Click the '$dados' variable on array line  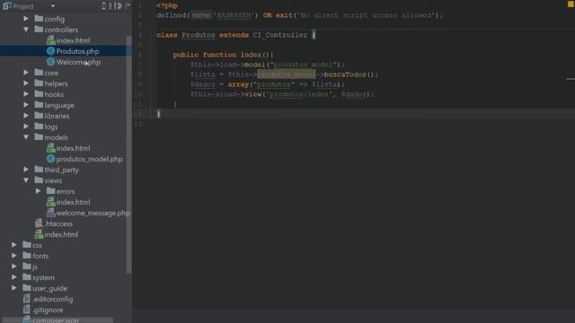(x=202, y=84)
